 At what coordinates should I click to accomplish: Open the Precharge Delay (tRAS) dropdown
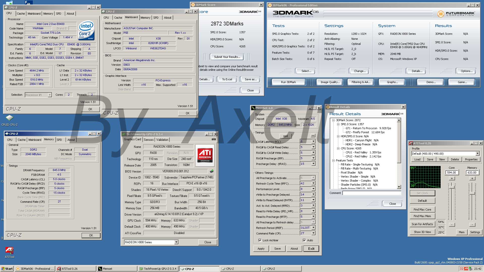(313, 164)
